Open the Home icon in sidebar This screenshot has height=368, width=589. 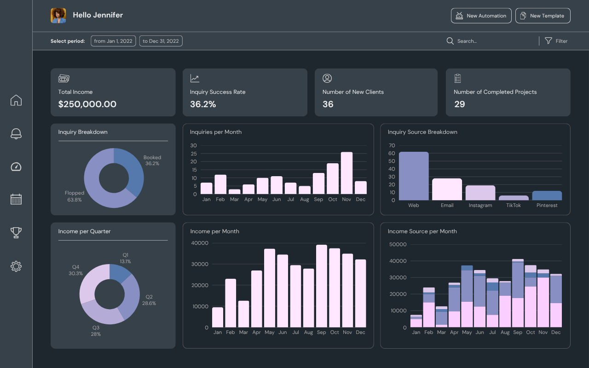(16, 100)
